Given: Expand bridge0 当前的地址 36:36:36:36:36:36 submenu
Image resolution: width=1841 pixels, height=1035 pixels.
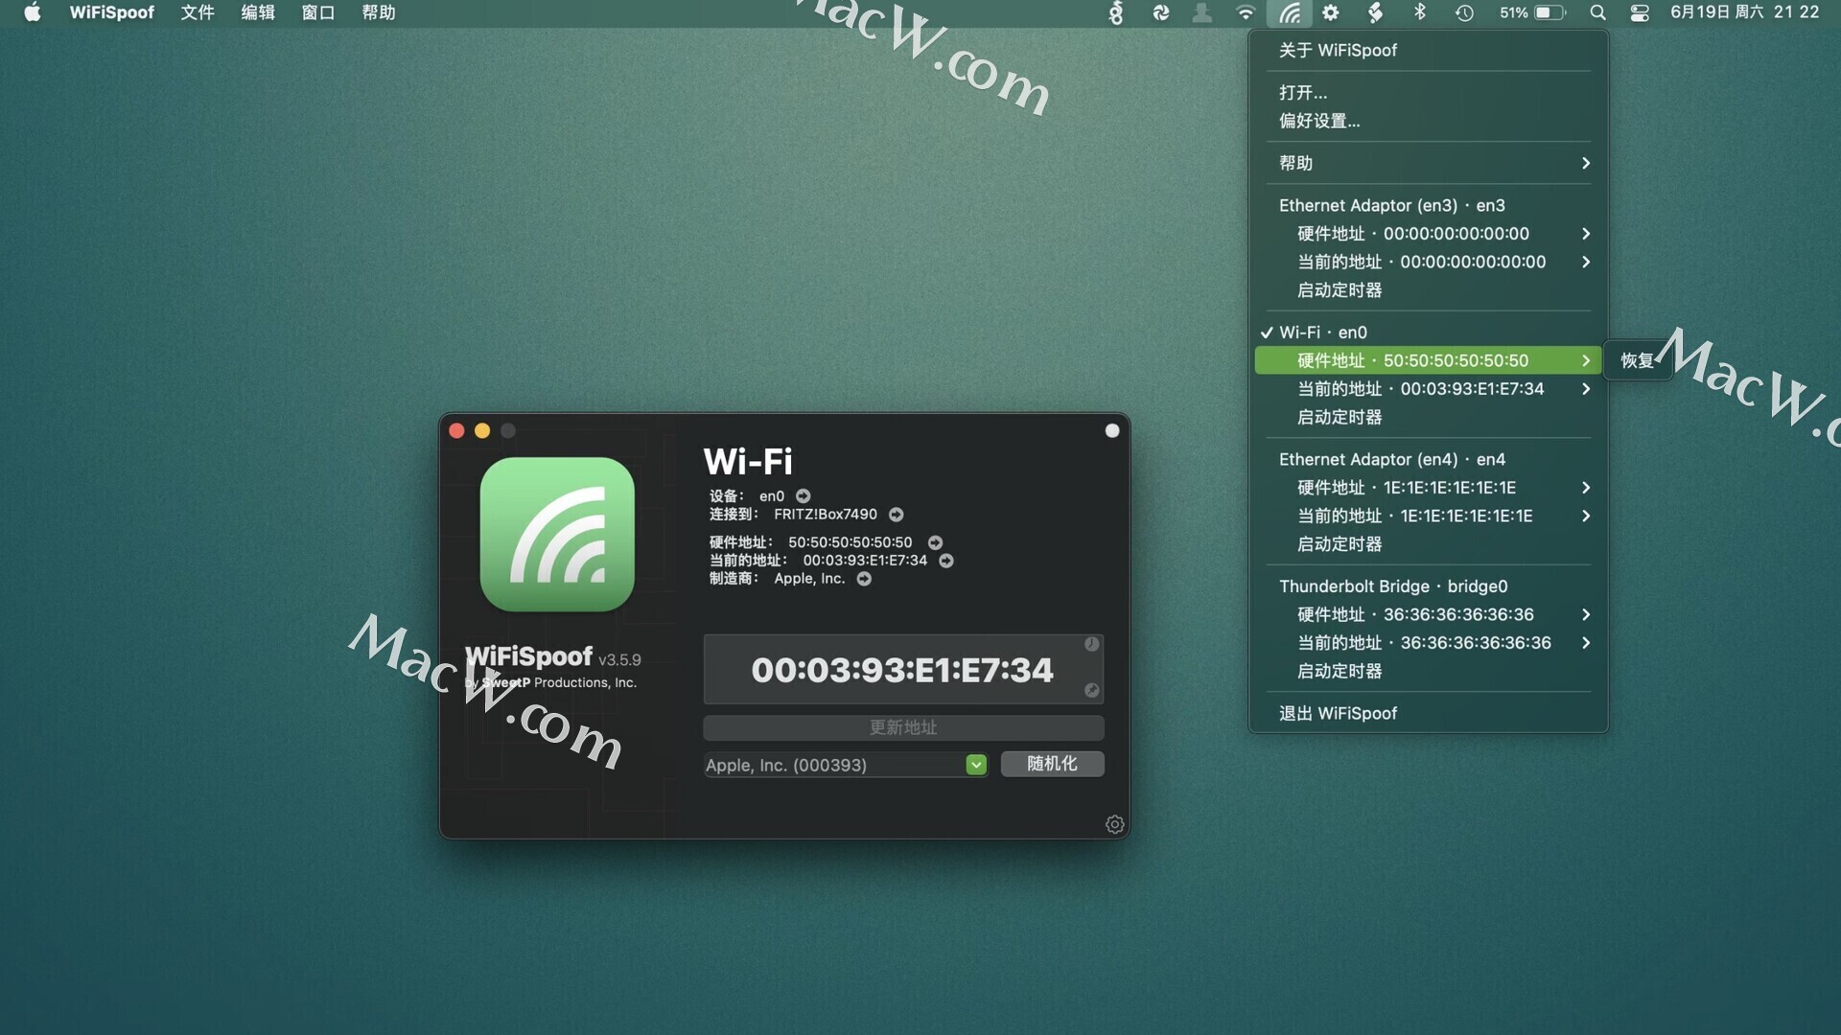Looking at the screenshot, I should [1428, 642].
